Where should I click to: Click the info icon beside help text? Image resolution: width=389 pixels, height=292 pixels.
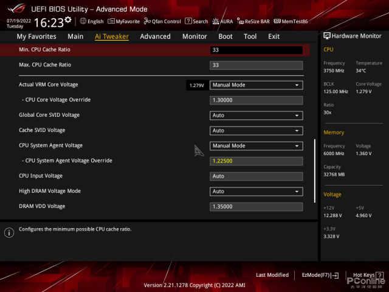tap(9, 232)
